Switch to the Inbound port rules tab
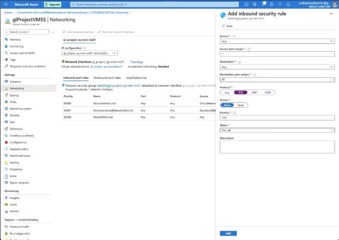 (76, 78)
